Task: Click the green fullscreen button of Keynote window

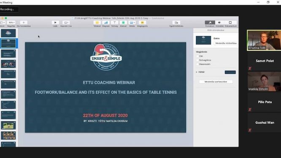Action: point(6,18)
